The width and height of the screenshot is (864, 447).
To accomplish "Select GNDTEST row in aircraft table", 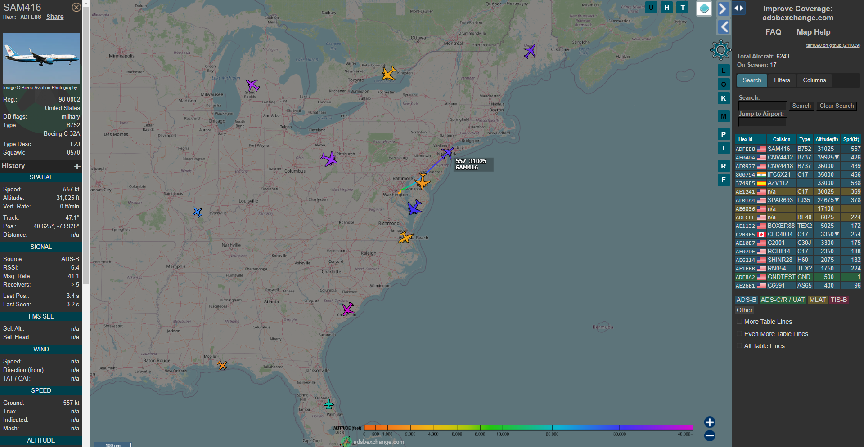I will (798, 277).
